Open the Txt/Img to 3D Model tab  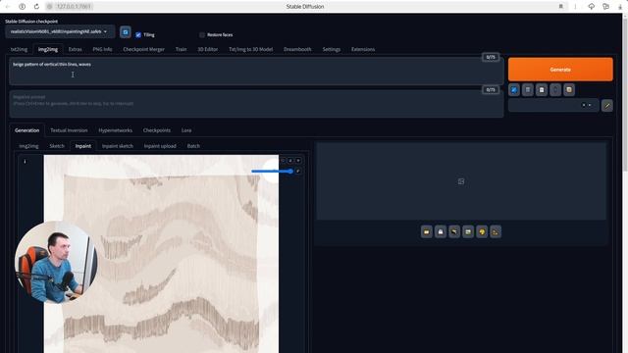pyautogui.click(x=251, y=49)
